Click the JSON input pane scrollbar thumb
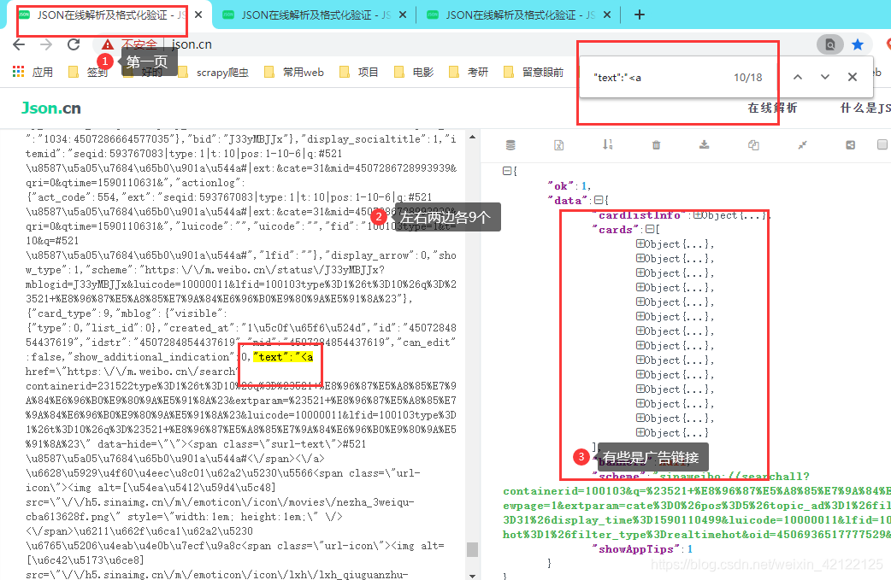This screenshot has width=891, height=580. (x=472, y=549)
